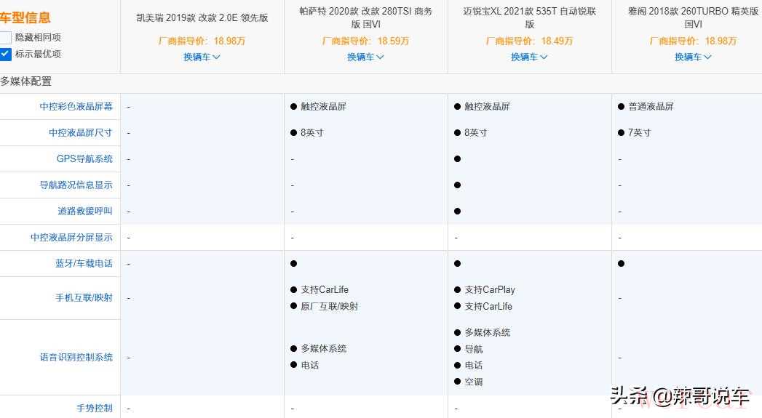762x418 pixels.
Task: Click the 支持CarPlay entry
Action: [489, 290]
